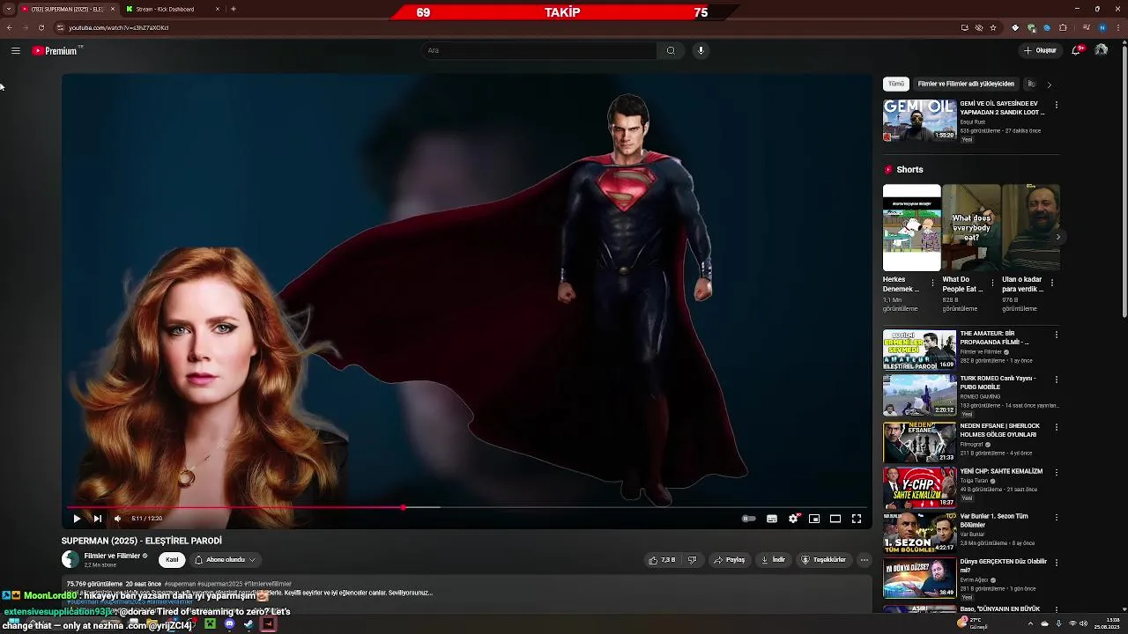Mute the video using speaker icon
Image resolution: width=1128 pixels, height=634 pixels.
click(117, 519)
